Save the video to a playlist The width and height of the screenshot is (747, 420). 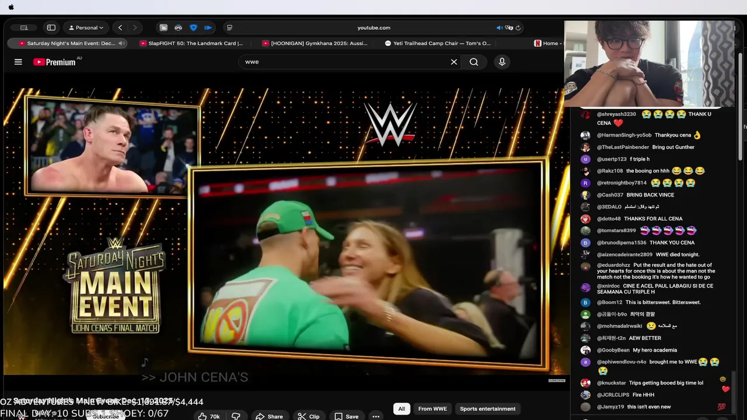[347, 416]
